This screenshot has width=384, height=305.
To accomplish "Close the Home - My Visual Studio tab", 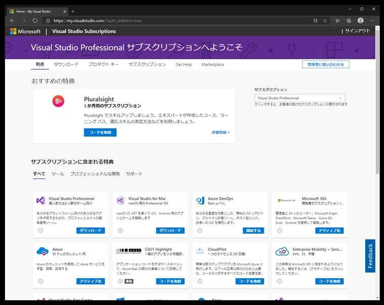I will pyautogui.click(x=65, y=12).
